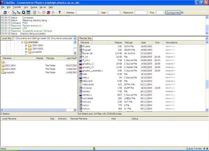
Task: Open the Transfer menu
Action: [x=17, y=7]
